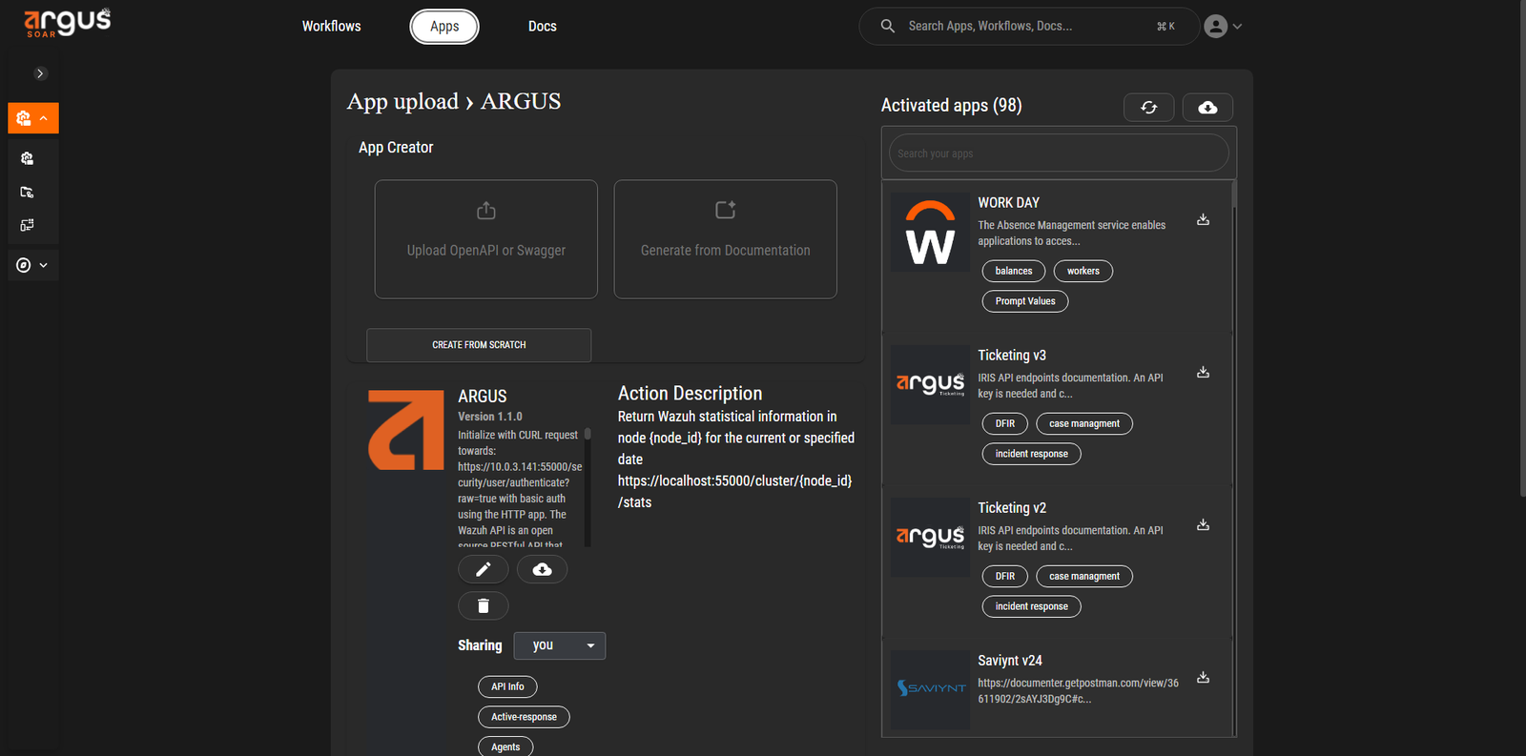The image size is (1526, 756).
Task: Open the Sharing dropdown set to 'you'
Action: (x=560, y=645)
